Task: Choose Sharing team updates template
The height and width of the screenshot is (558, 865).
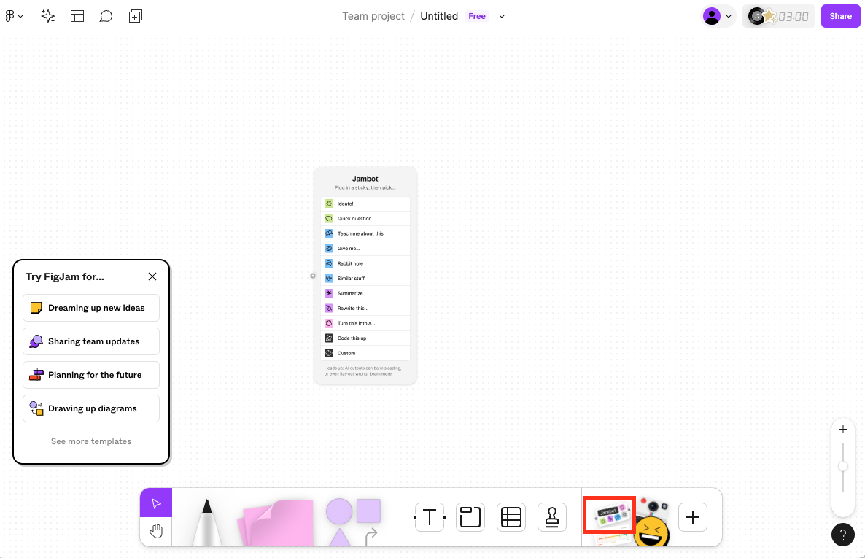Action: click(91, 341)
